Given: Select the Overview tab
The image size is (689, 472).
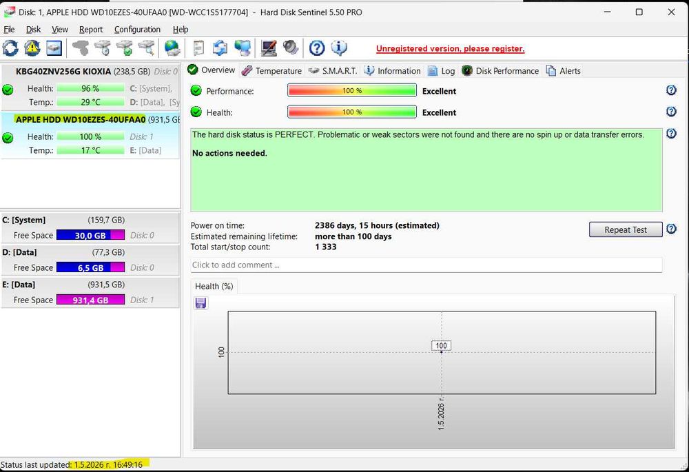Looking at the screenshot, I should [212, 70].
